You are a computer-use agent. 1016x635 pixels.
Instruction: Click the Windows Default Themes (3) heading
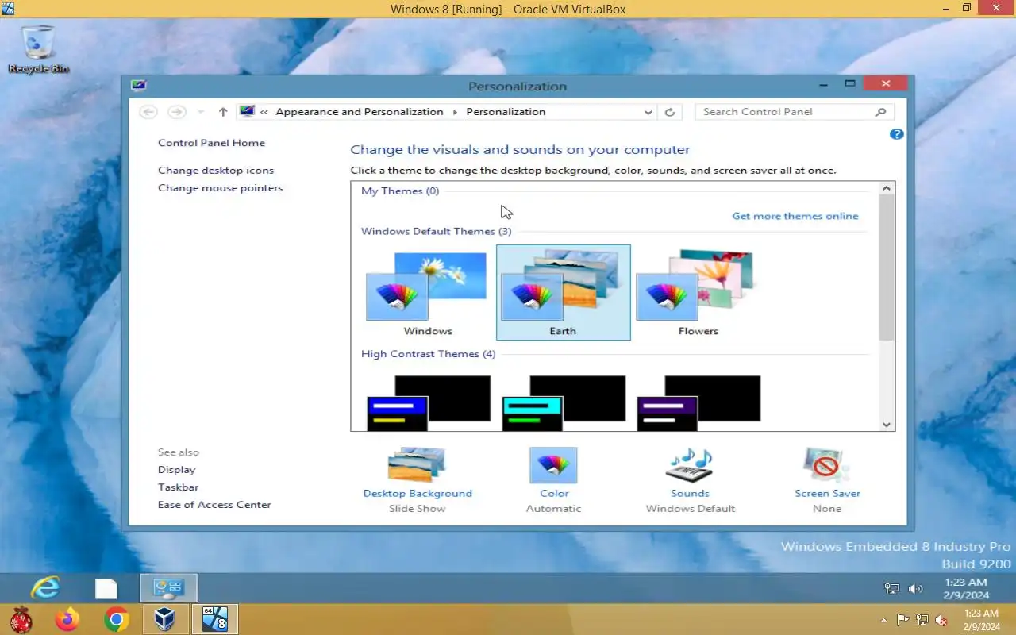click(437, 232)
